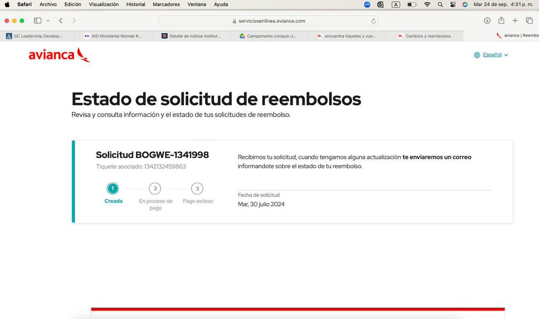Go forward with the forward arrow
Image resolution: width=539 pixels, height=319 pixels.
(x=74, y=21)
